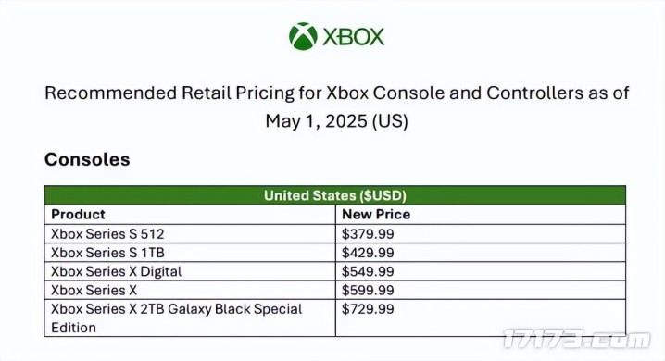Select the Consoles section heading
665x361 pixels.
click(87, 160)
